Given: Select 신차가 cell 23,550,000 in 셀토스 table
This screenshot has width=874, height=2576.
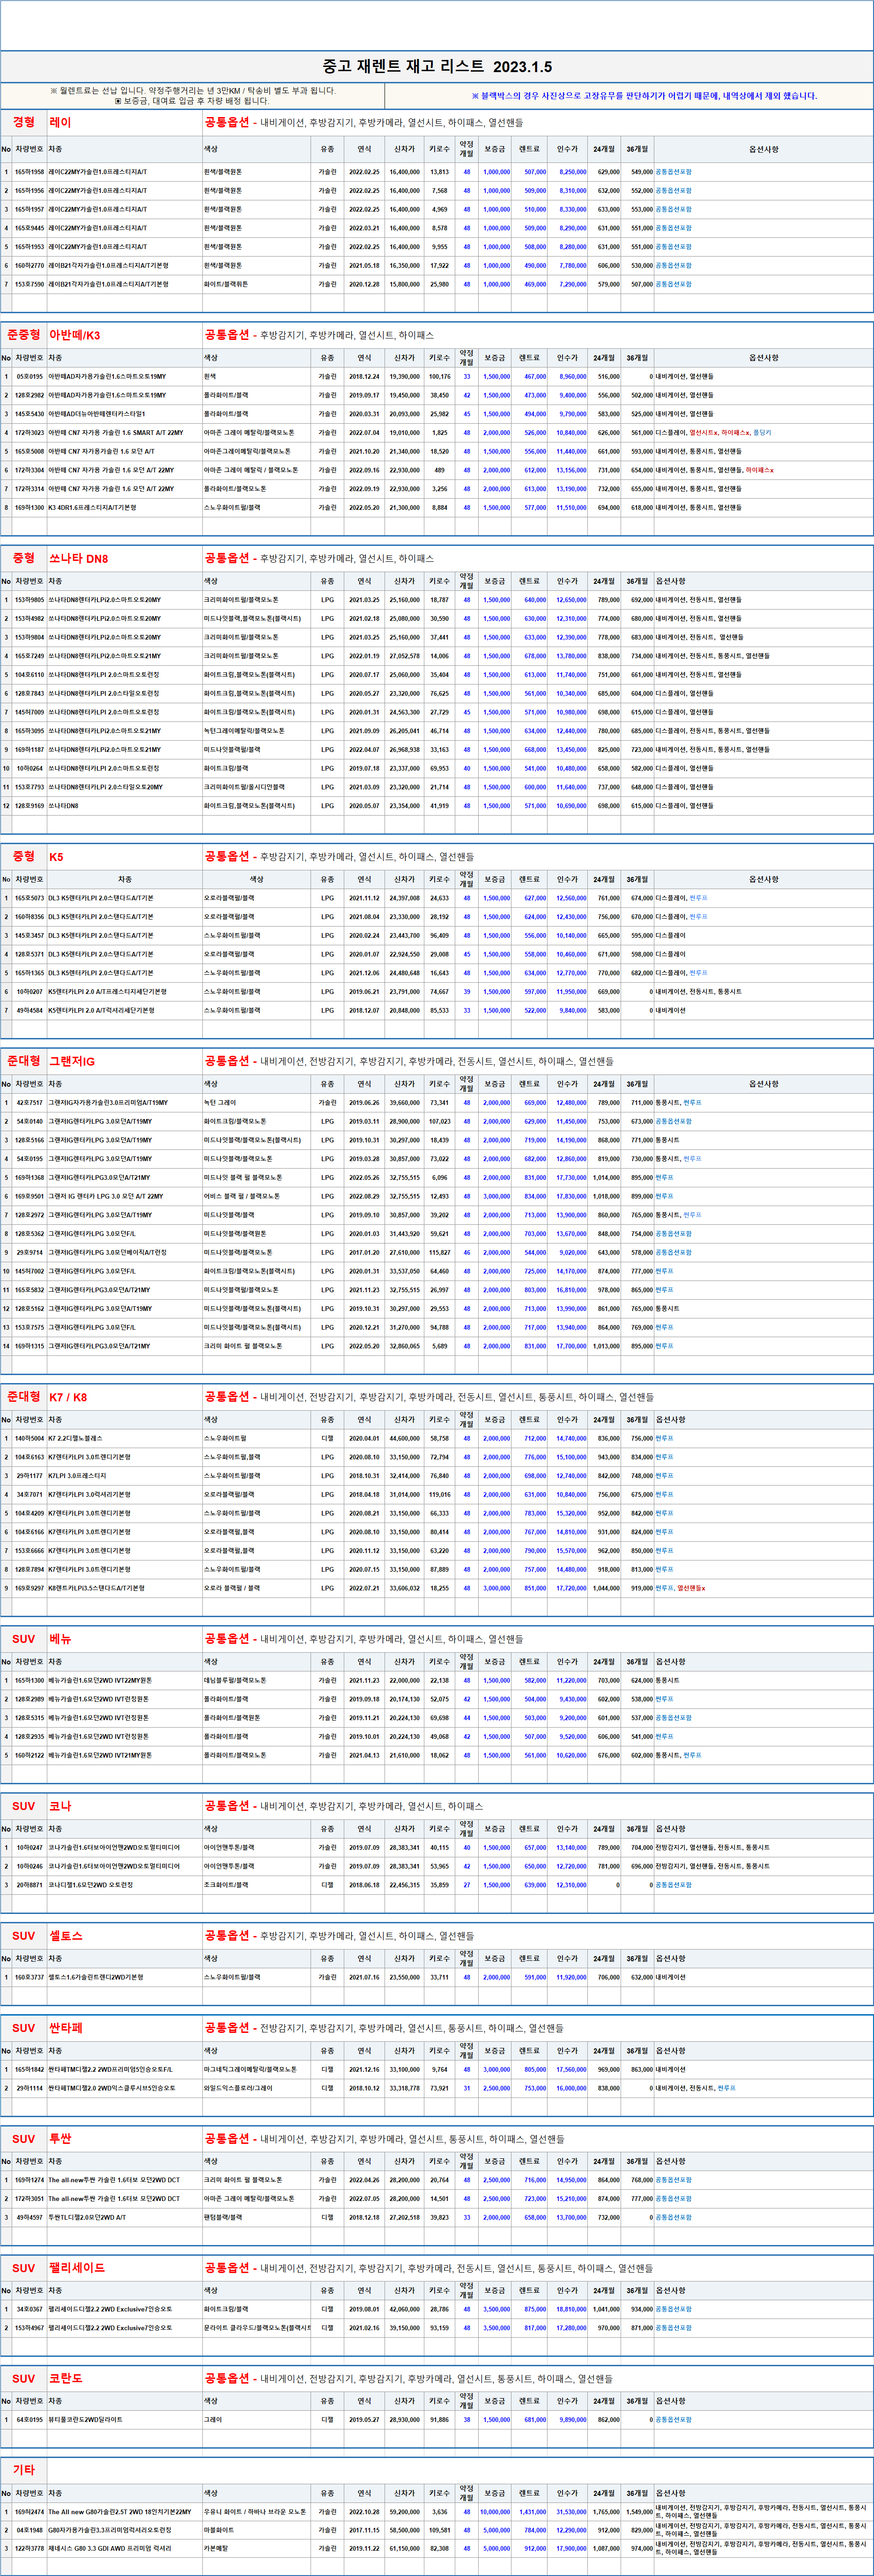Looking at the screenshot, I should click(x=404, y=1978).
